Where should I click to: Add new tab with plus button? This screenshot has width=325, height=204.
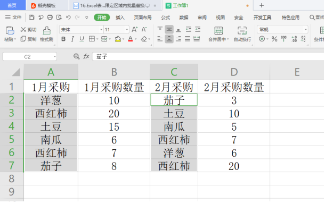(x=262, y=5)
